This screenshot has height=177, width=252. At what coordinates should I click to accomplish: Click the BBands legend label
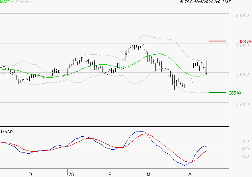click(x=23, y=2)
